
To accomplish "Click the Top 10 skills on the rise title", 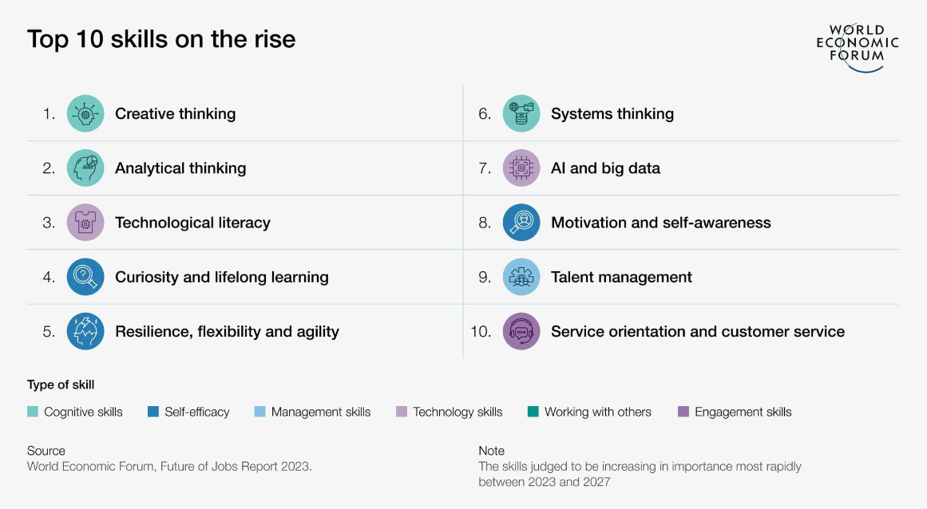I will click(x=161, y=39).
